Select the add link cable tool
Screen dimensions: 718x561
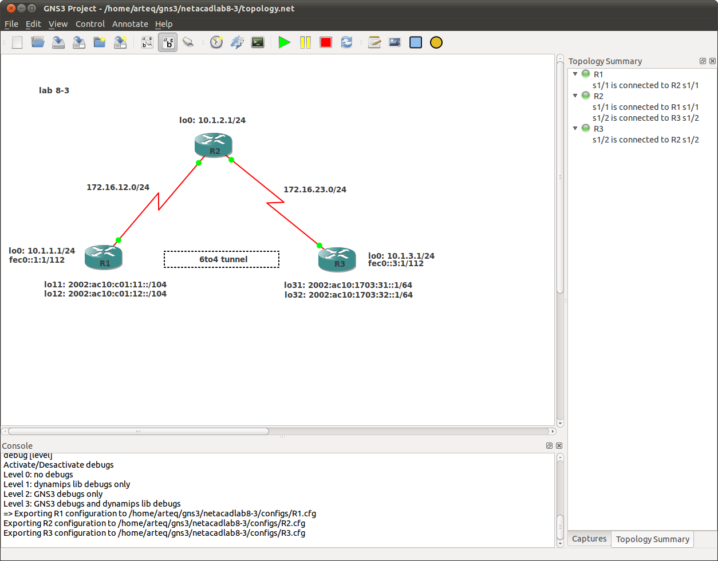[x=188, y=42]
